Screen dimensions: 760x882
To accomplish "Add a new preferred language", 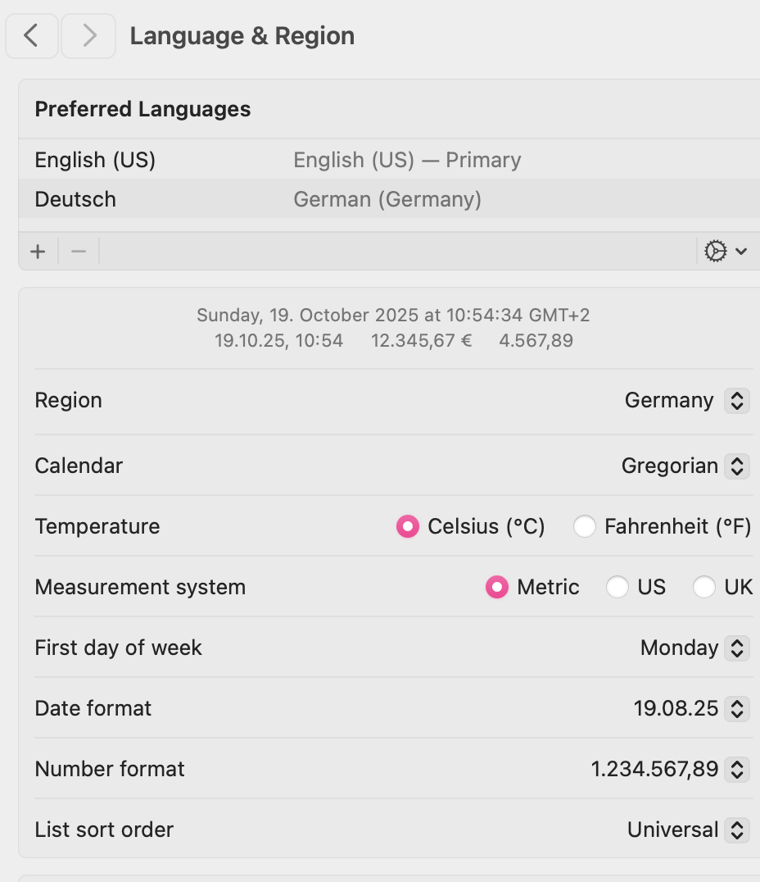I will tap(38, 252).
